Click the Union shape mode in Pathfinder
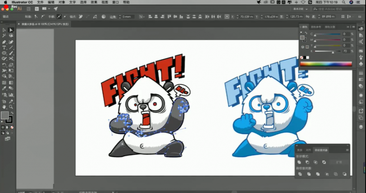The width and height of the screenshot is (366, 193). 299,162
